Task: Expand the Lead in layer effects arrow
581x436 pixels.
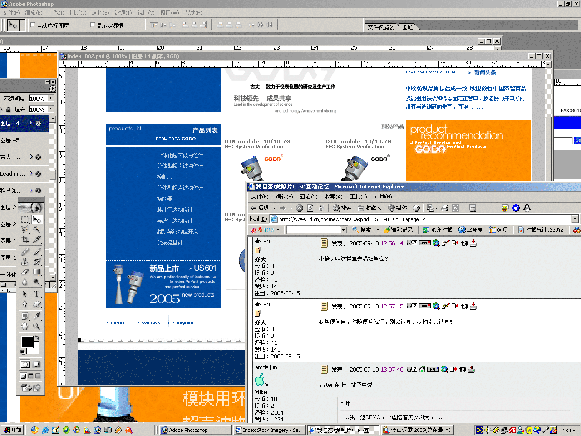Action: (x=31, y=173)
